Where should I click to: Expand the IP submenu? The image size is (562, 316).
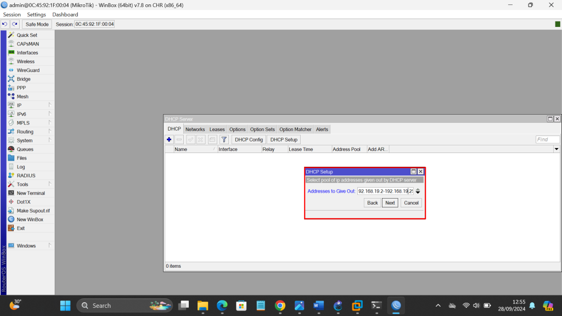(x=19, y=105)
